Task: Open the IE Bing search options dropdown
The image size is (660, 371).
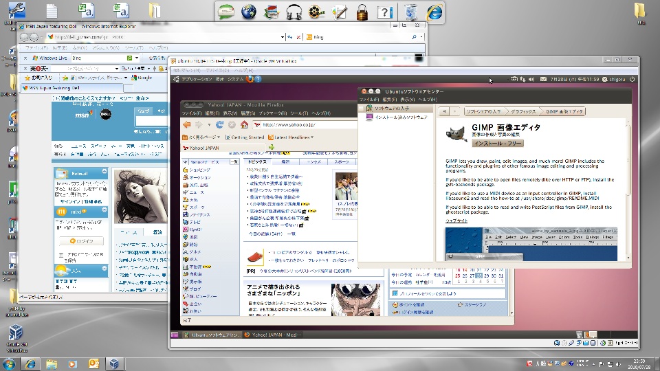Action: (x=421, y=37)
